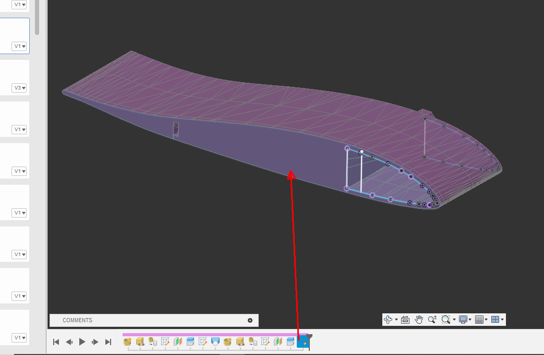
Task: Open the topmost V1 version dropdown
Action: click(19, 4)
